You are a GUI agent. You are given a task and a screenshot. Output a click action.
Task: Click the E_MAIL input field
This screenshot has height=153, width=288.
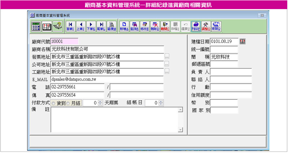point(107,79)
